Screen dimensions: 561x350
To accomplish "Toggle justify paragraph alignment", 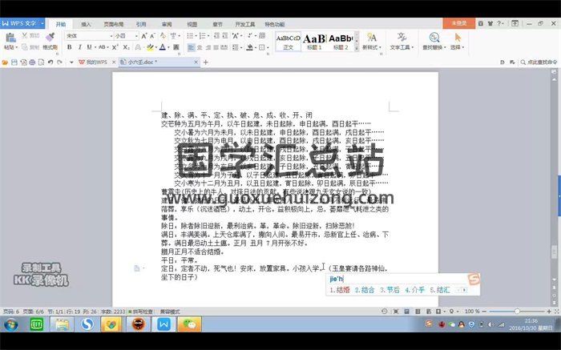I will click(216, 47).
